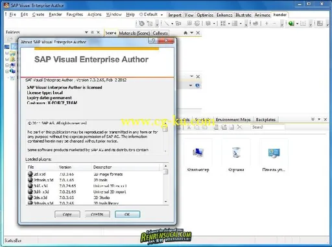Open the Scene panel dropdown arrow
Image resolution: width=332 pixels, height=247 pixels.
[192, 33]
